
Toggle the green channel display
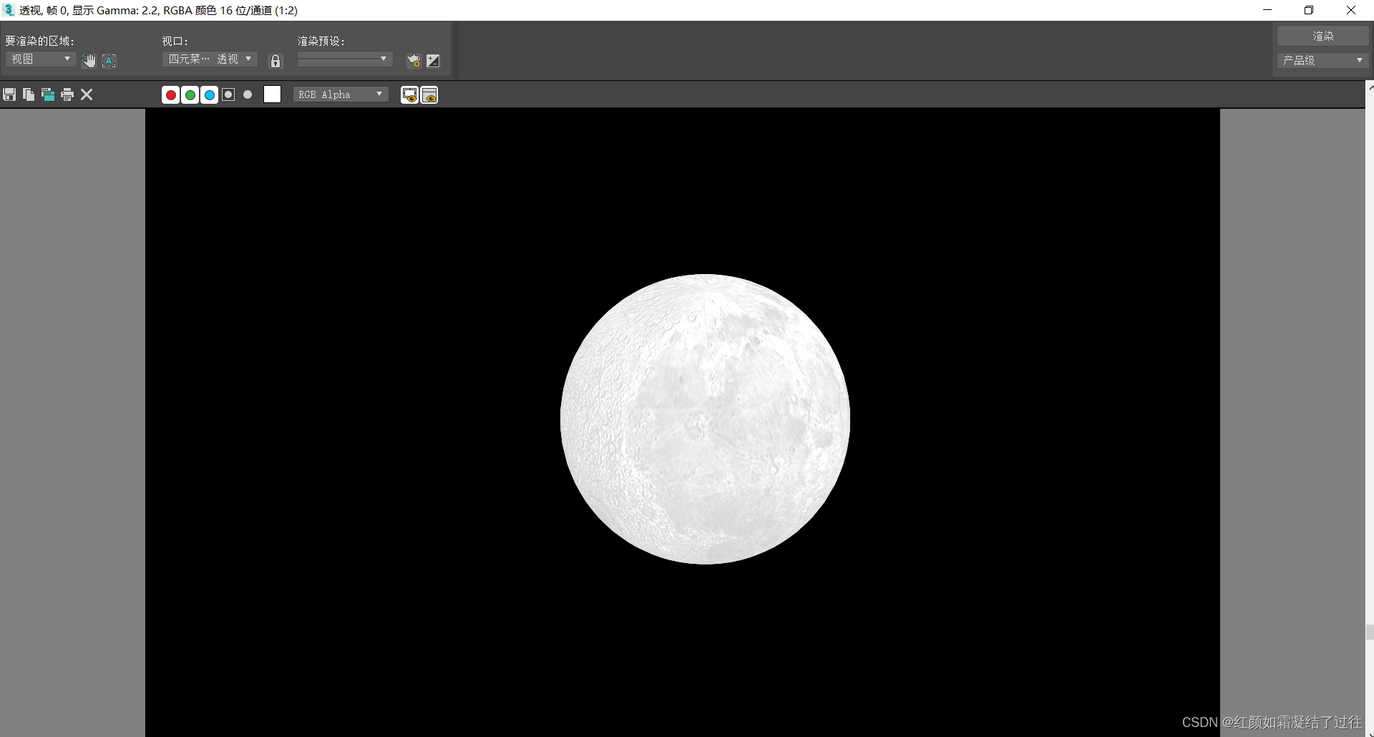[190, 94]
